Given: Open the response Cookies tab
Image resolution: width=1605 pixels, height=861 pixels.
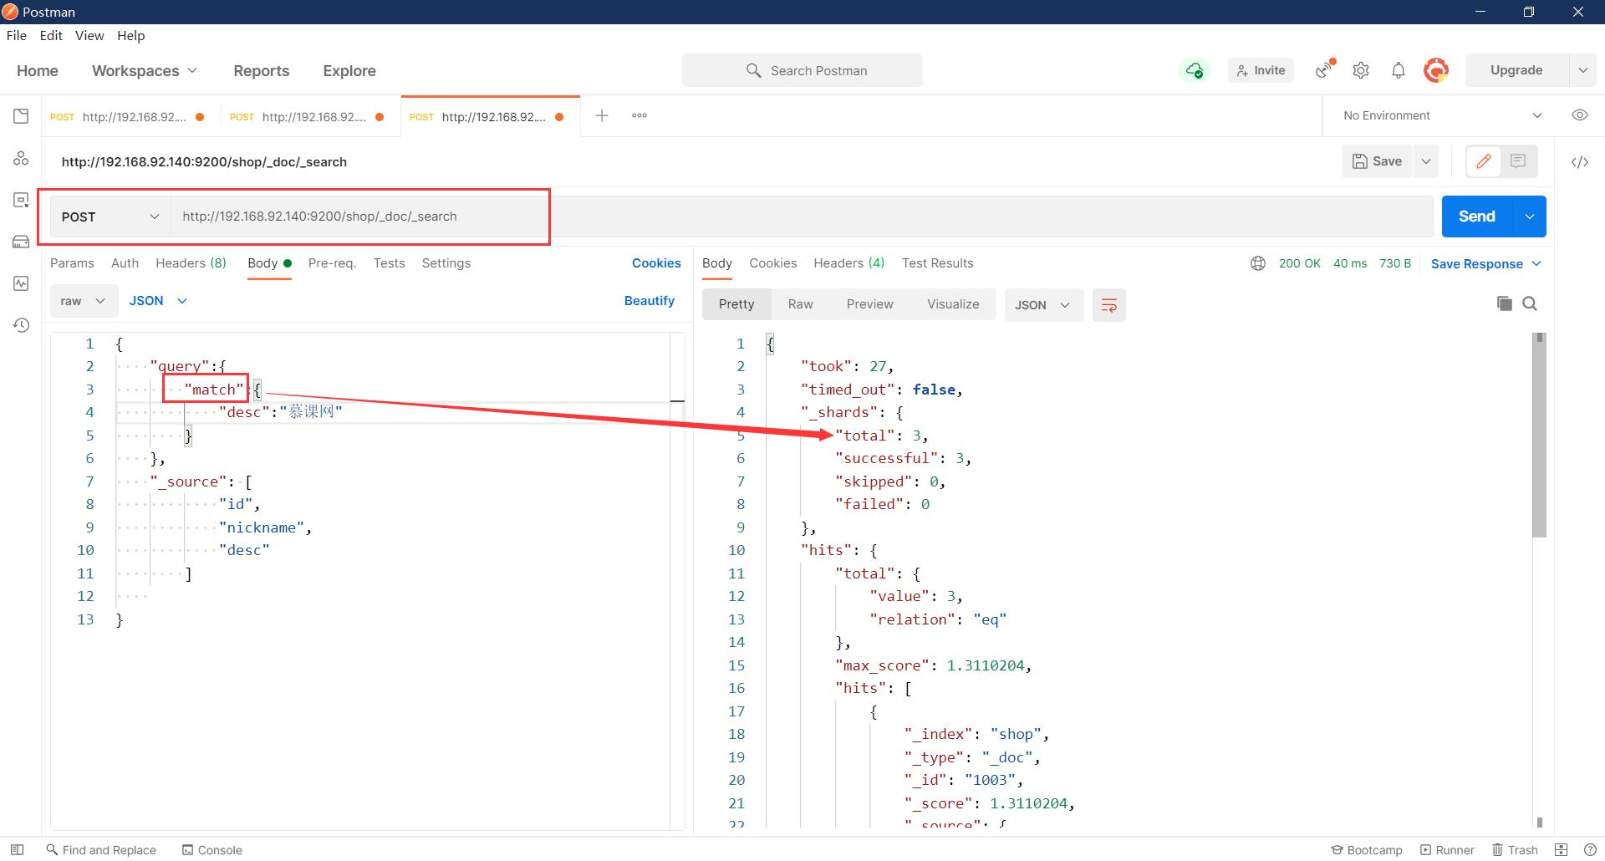Looking at the screenshot, I should [772, 263].
